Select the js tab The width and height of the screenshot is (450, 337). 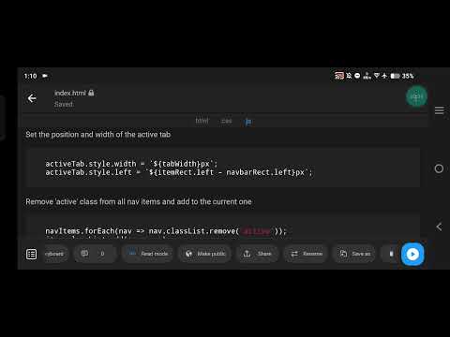point(248,122)
